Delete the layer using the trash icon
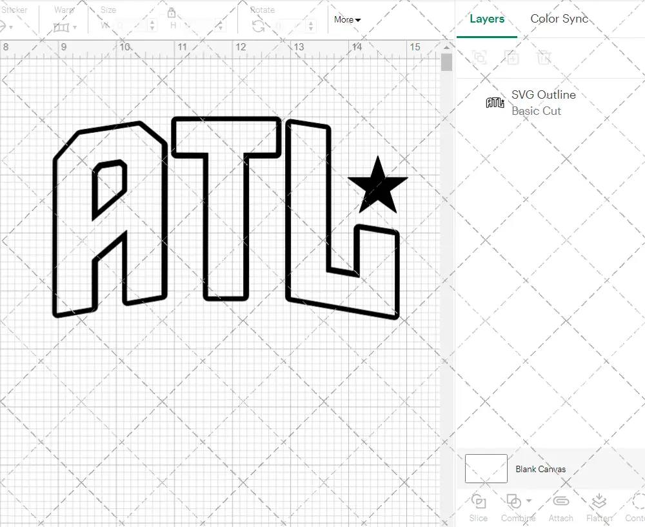This screenshot has height=527, width=645. click(x=544, y=57)
